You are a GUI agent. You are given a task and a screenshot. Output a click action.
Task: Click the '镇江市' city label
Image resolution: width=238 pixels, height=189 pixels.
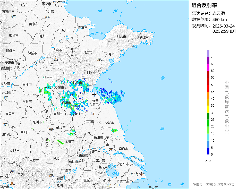click(x=96, y=152)
